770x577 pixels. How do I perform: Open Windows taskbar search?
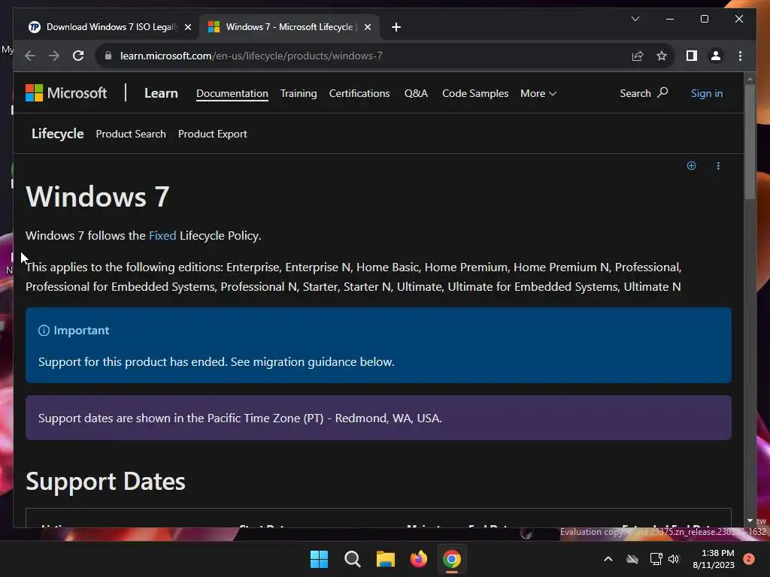(353, 559)
